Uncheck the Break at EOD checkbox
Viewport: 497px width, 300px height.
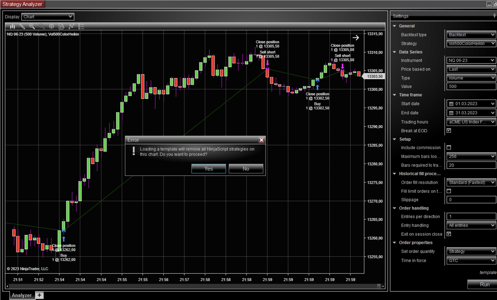coord(449,131)
